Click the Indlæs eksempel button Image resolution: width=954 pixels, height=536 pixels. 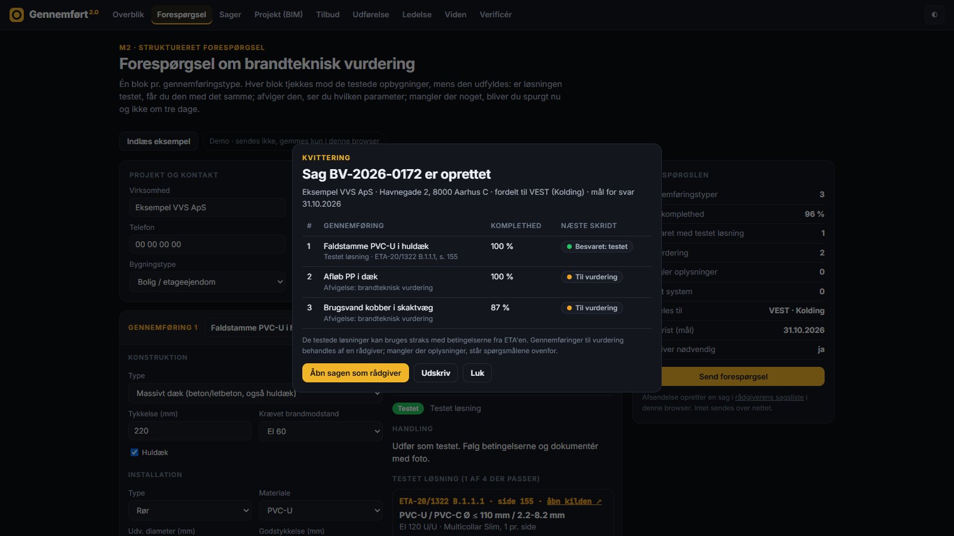pos(159,141)
